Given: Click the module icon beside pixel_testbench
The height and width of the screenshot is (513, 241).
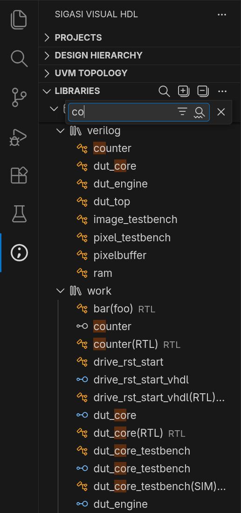Looking at the screenshot, I should [x=82, y=238].
